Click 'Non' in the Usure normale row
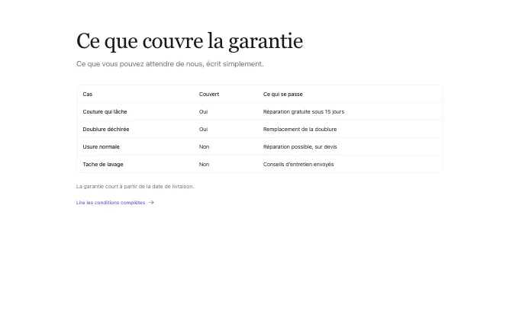This screenshot has width=519, height=324. pyautogui.click(x=204, y=147)
